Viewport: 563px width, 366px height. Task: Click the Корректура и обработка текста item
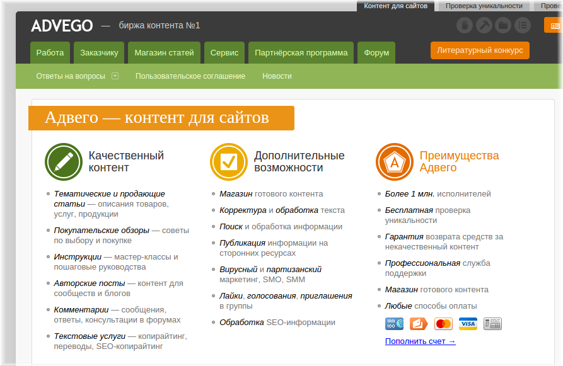click(282, 210)
